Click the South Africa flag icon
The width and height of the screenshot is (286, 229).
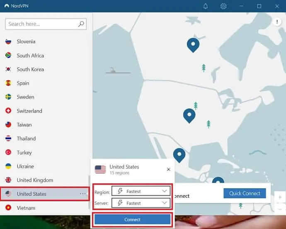[8, 55]
